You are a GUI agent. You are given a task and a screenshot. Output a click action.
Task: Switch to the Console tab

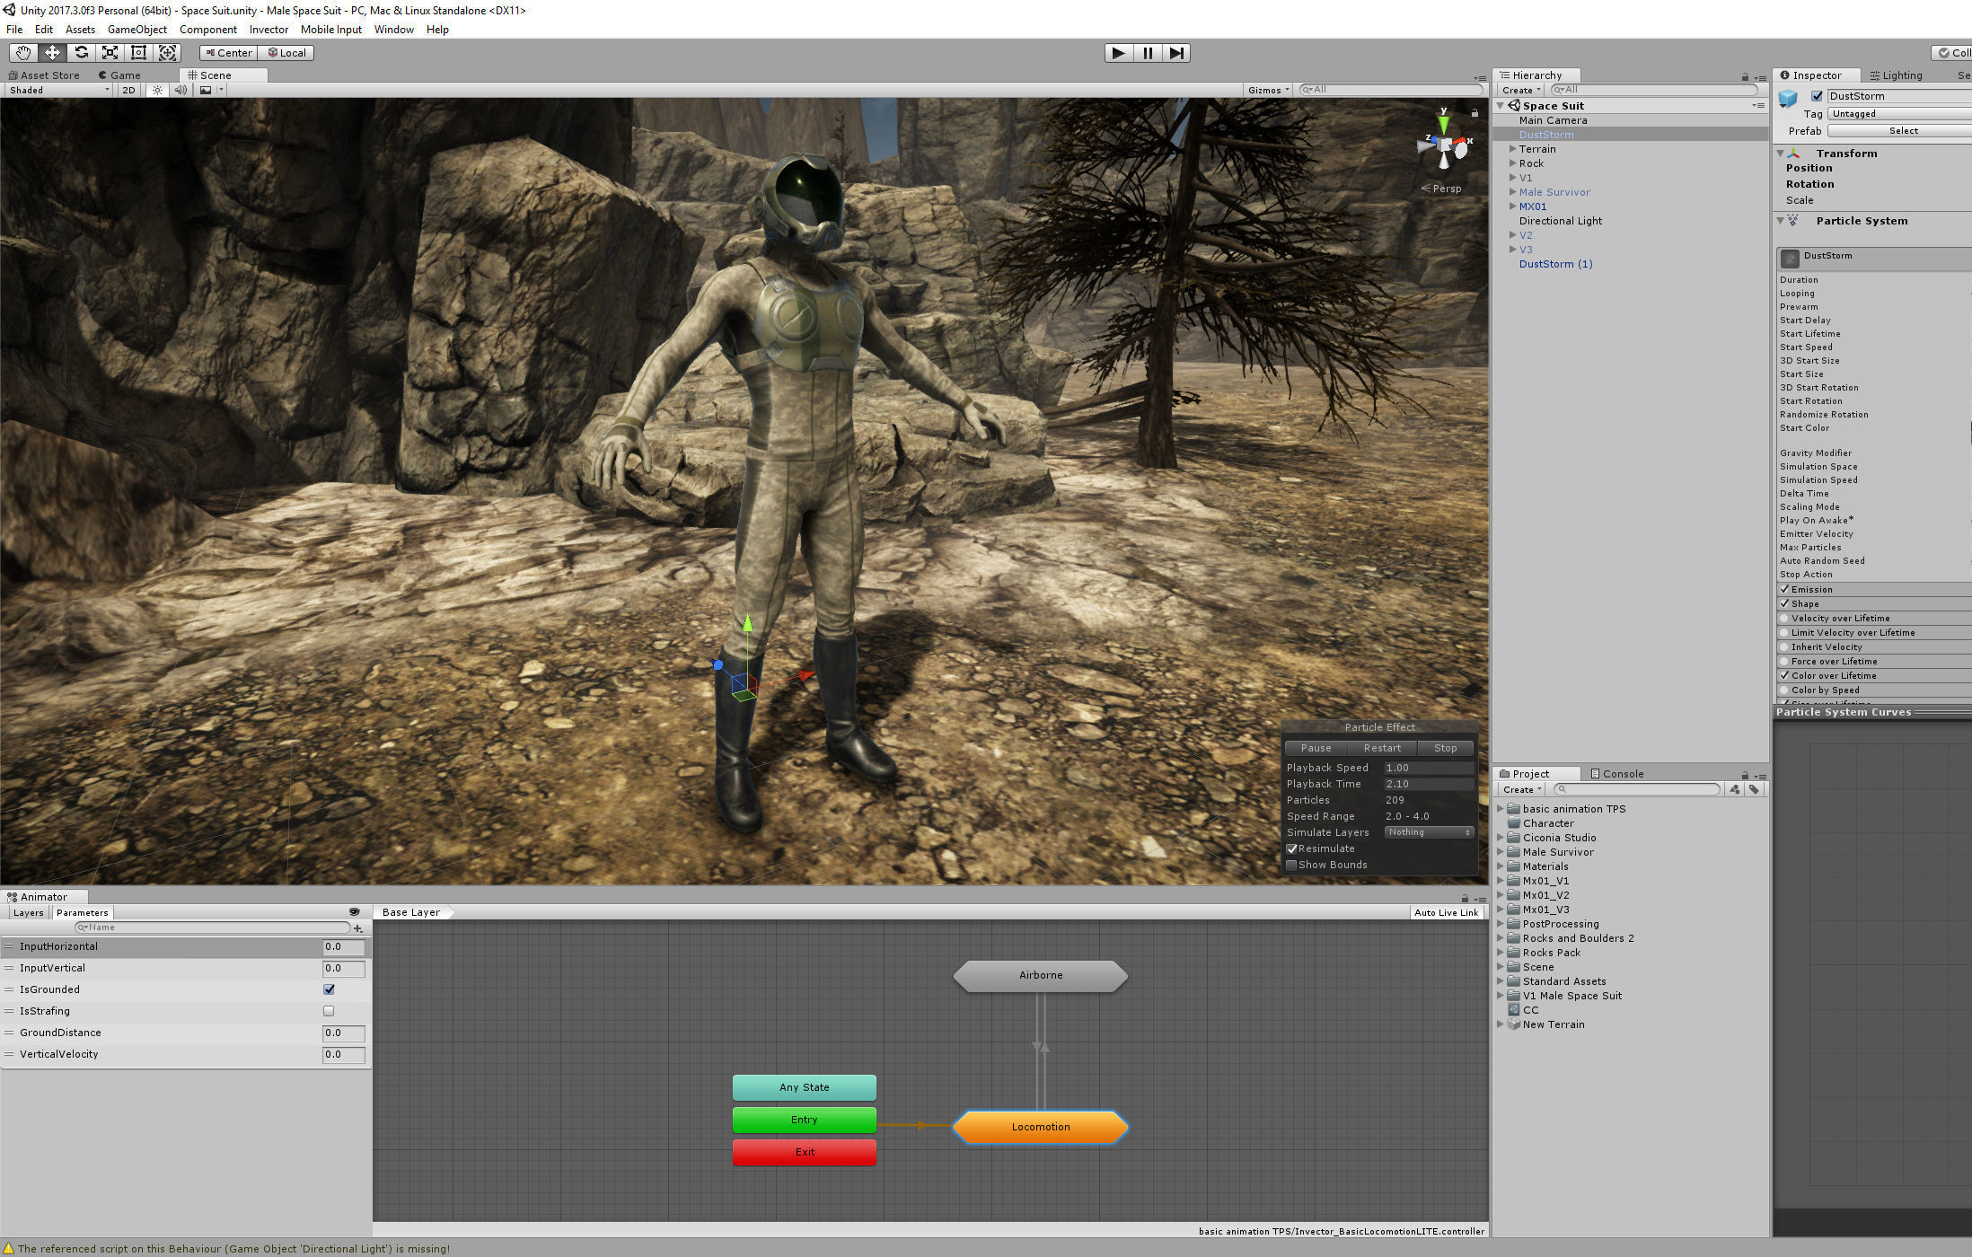tap(1616, 774)
